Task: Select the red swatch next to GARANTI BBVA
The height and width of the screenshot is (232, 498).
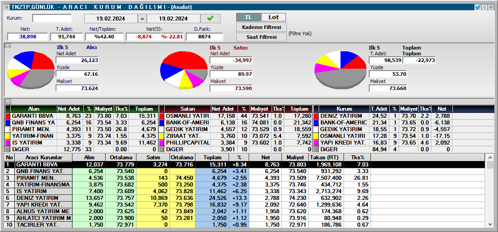Action: coord(8,116)
